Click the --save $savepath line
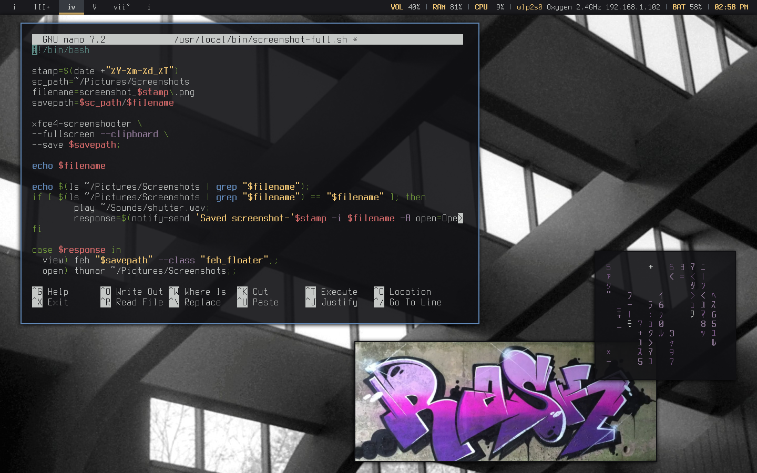This screenshot has height=473, width=757. (x=76, y=145)
